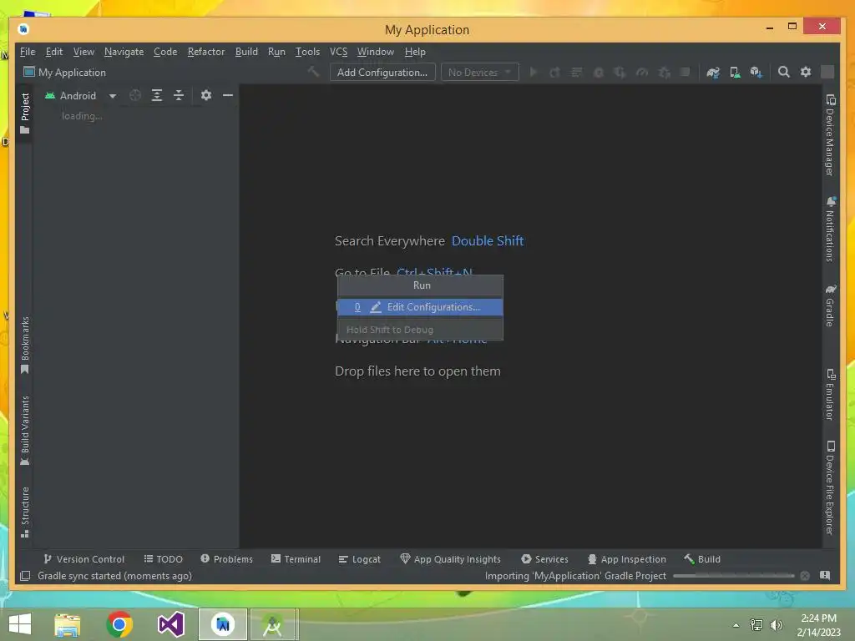Open the Build tool window at bottom
855x641 pixels.
[x=702, y=559]
